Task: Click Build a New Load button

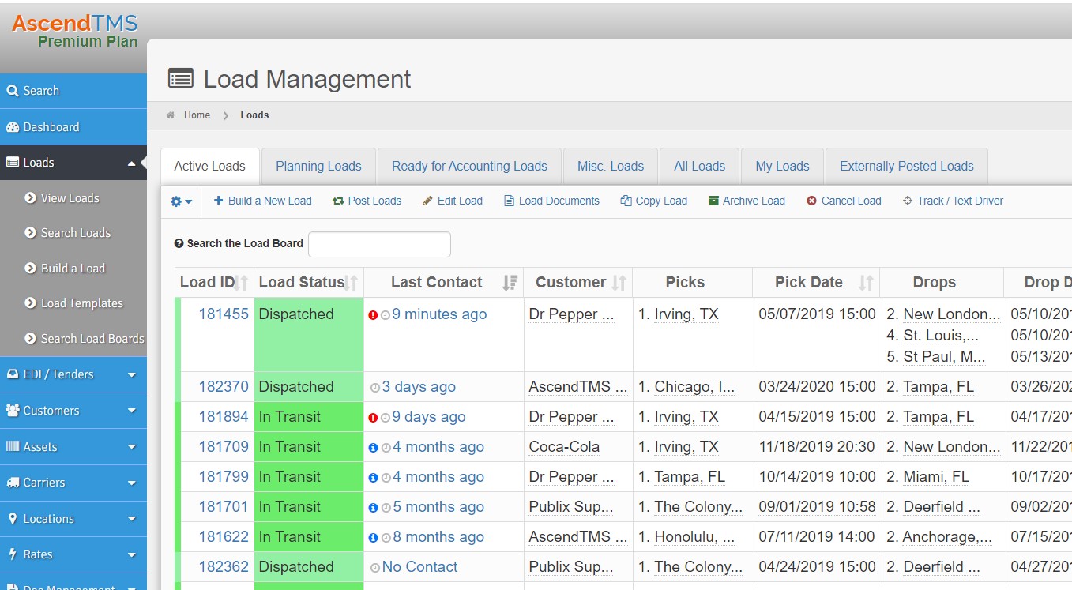Action: pyautogui.click(x=263, y=201)
